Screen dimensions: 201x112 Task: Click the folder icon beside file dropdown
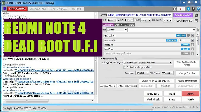[x=198, y=30]
